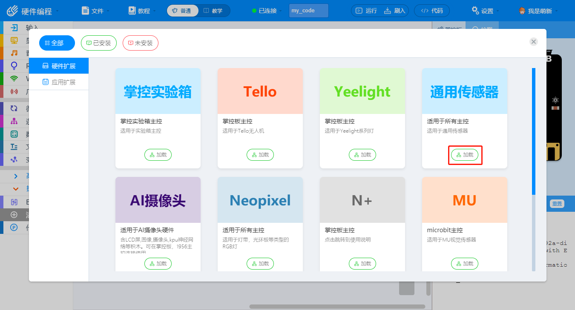Flash code to board with 刷入
575x310 pixels.
point(395,11)
